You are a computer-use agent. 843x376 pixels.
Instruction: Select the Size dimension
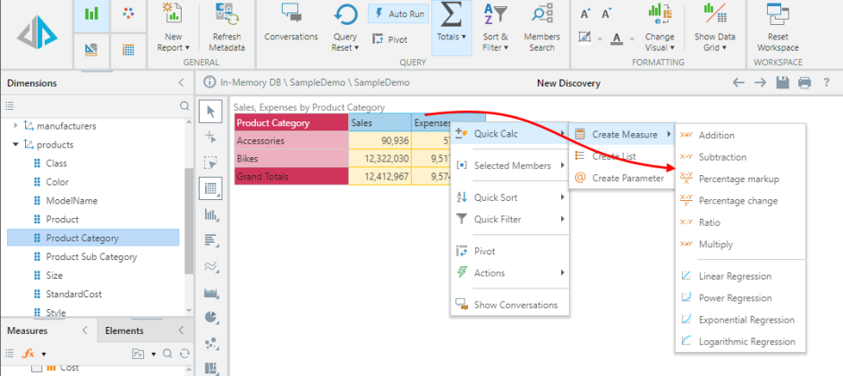55,275
